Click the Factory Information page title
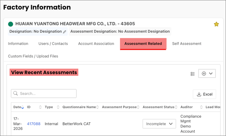Image resolution: width=226 pixels, height=136 pixels. (37, 8)
